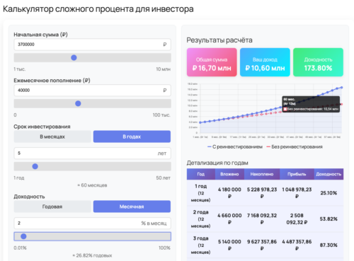This screenshot has height=261, width=354.
Task: Click the invested value '5 140 000 ₽'
Action: tap(229, 245)
